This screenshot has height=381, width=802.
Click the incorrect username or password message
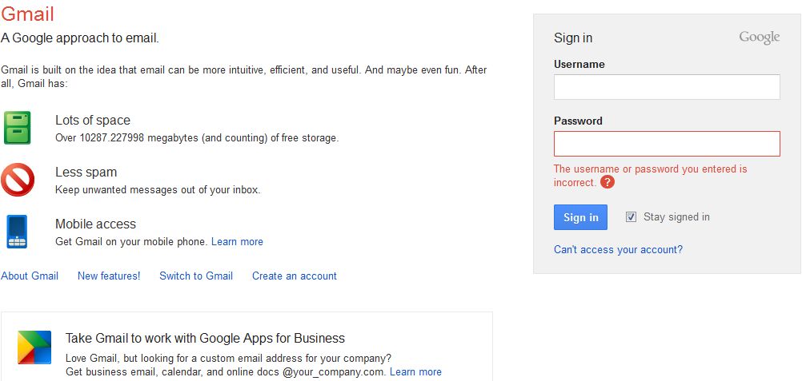[650, 175]
